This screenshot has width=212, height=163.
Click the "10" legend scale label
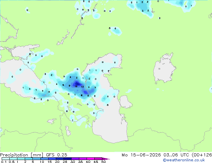point(42,162)
